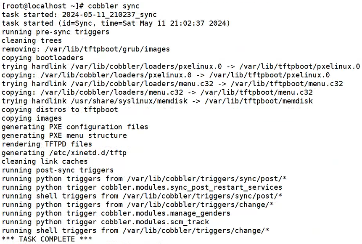Click the /var/lib/tftpboot/grub/images path
Image resolution: width=362 pixels, height=244 pixels.
click(107, 49)
